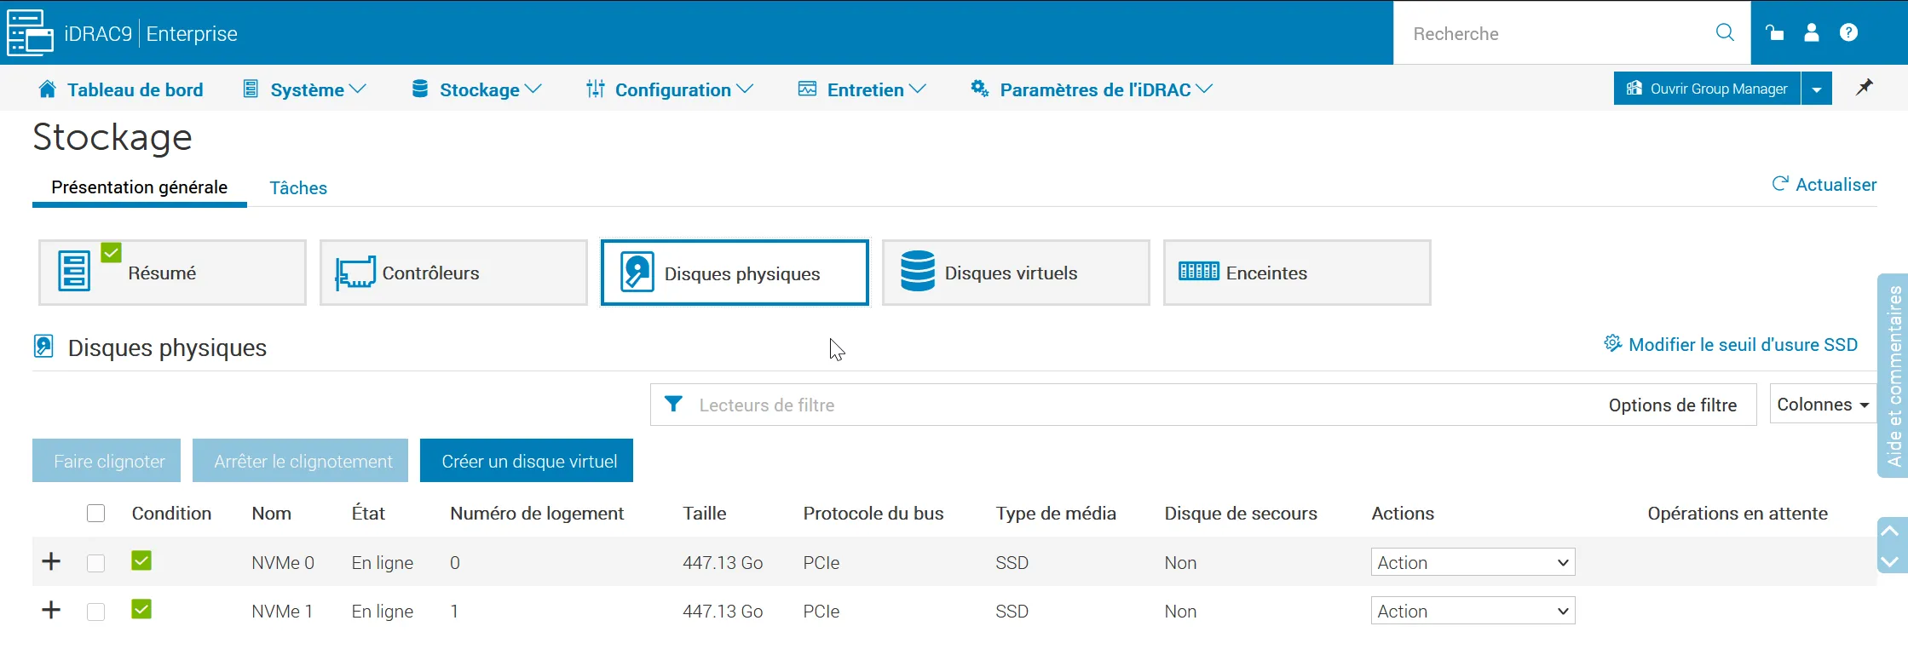This screenshot has width=1908, height=655.
Task: Open the Action dropdown for NVMe 0
Action: 1473,562
